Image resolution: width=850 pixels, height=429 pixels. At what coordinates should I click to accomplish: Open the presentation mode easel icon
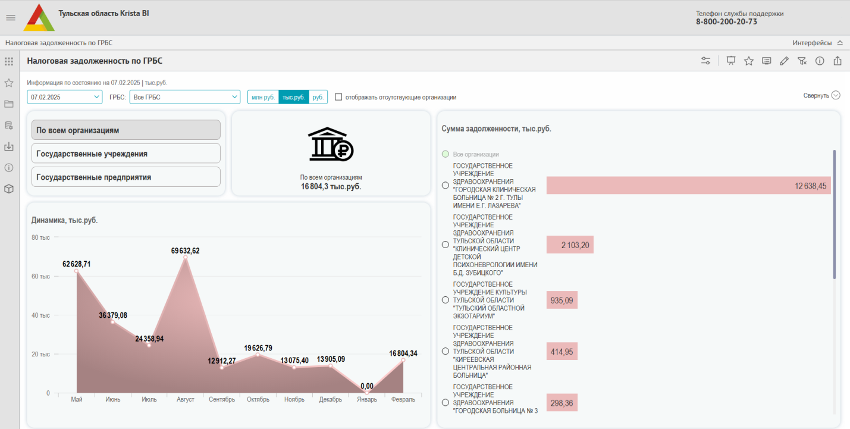pos(731,61)
